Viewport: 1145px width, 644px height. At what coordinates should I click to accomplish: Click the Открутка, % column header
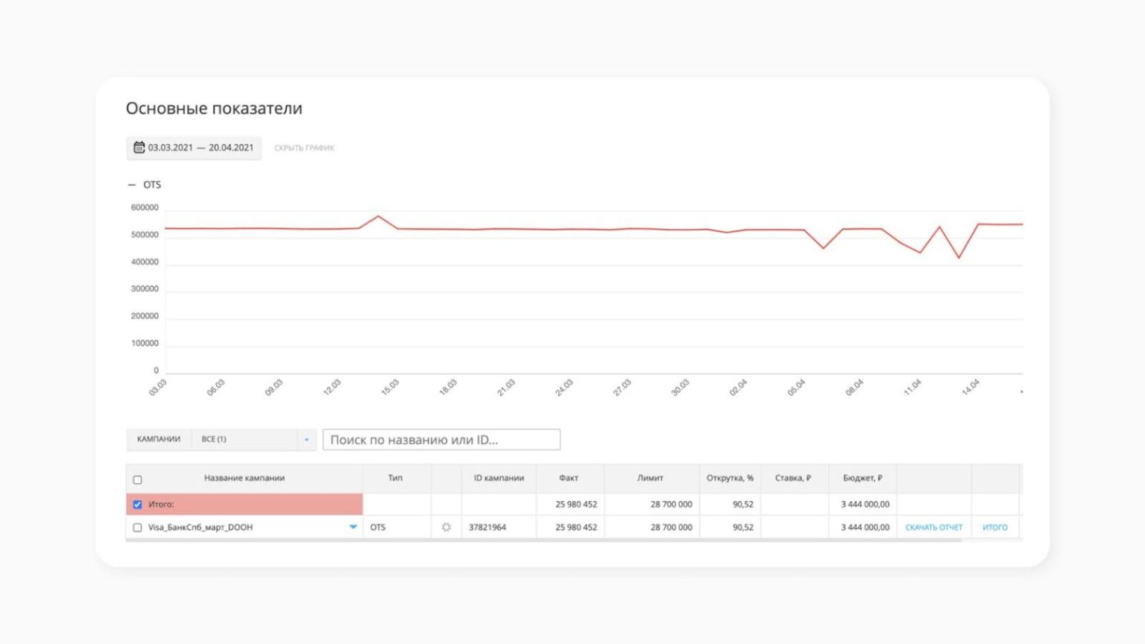730,479
